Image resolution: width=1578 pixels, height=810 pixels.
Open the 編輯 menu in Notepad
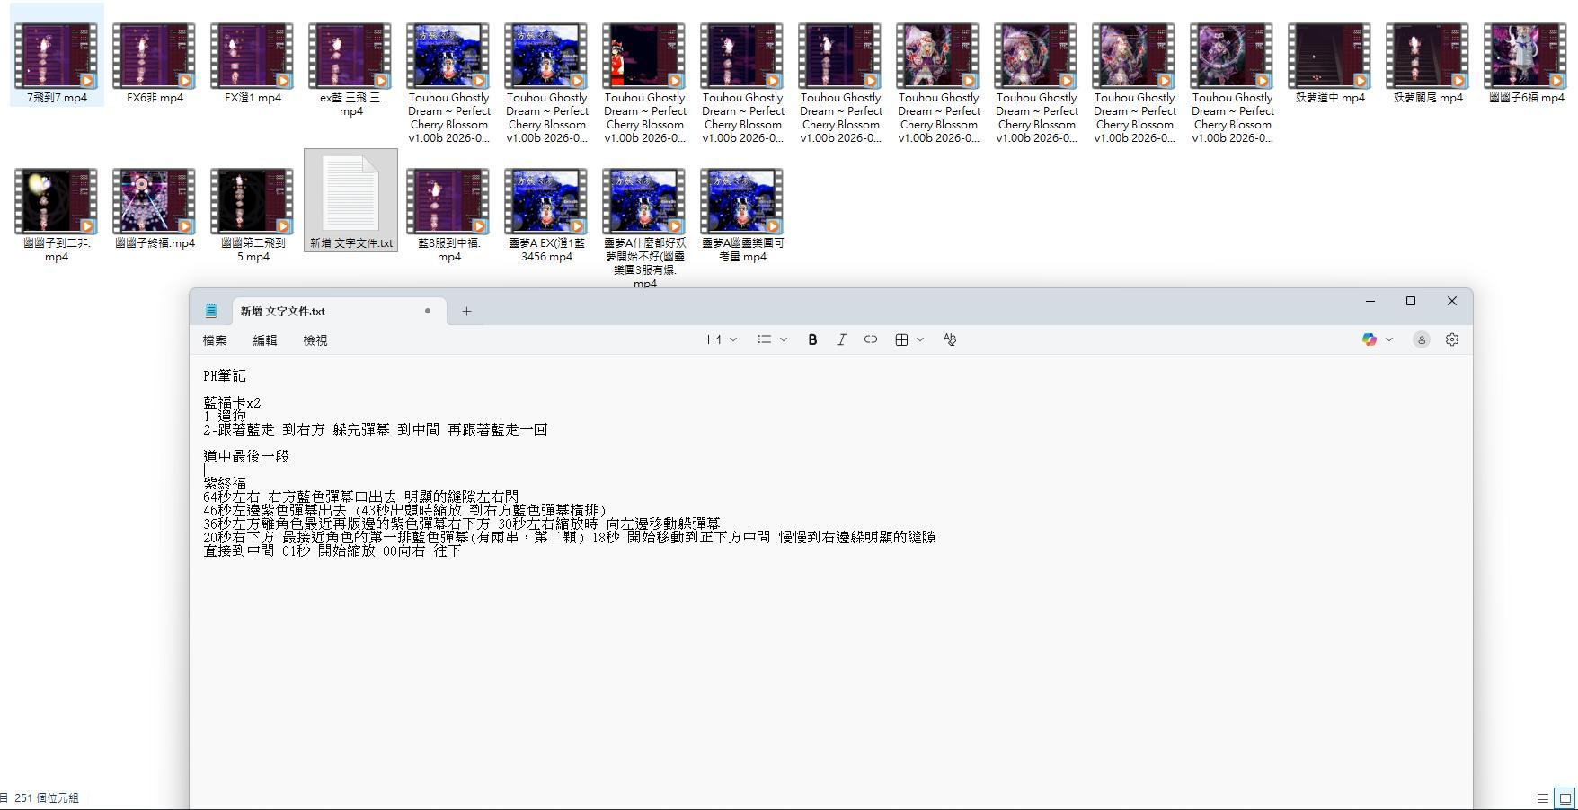click(x=265, y=340)
